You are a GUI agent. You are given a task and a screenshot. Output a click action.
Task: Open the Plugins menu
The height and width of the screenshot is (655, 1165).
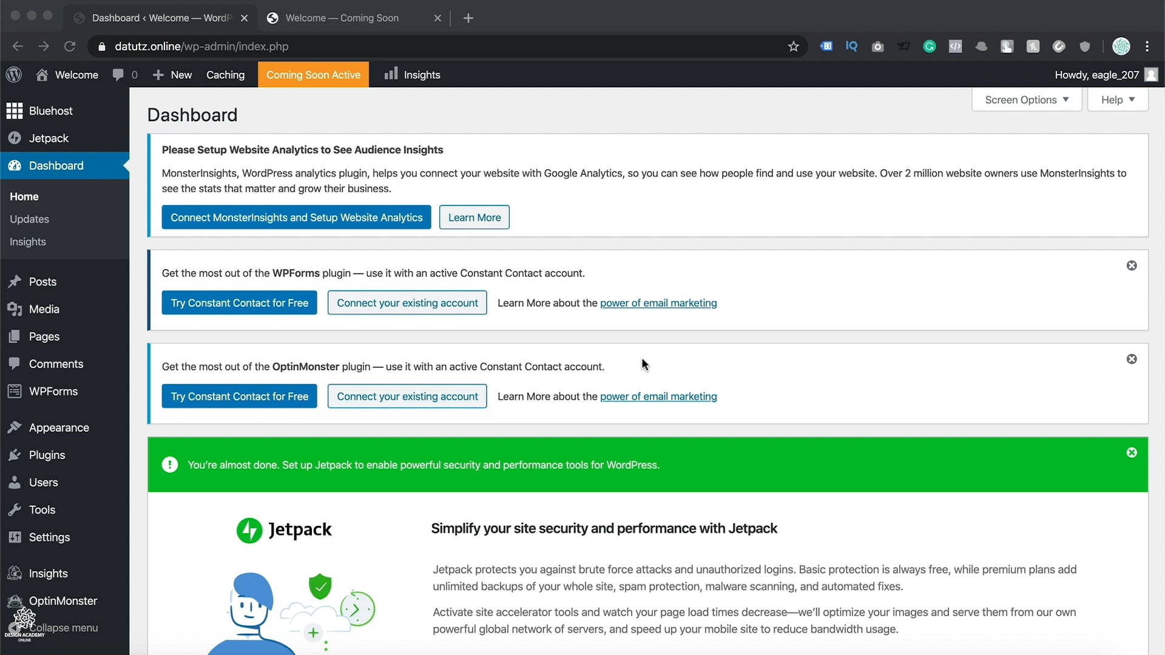tap(64, 455)
